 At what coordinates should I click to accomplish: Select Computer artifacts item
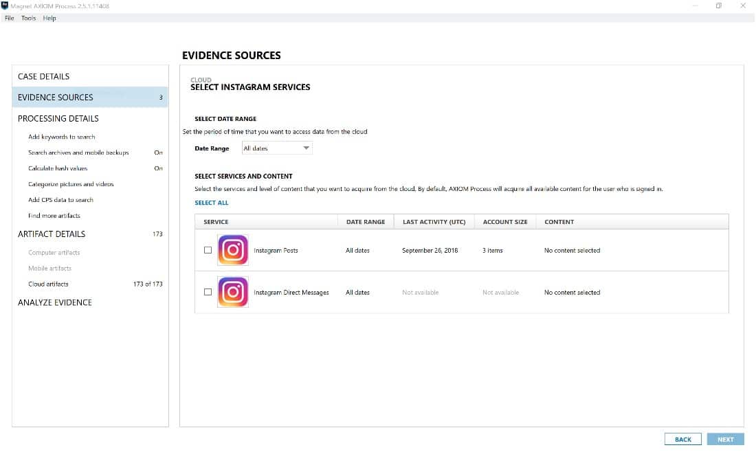point(54,253)
